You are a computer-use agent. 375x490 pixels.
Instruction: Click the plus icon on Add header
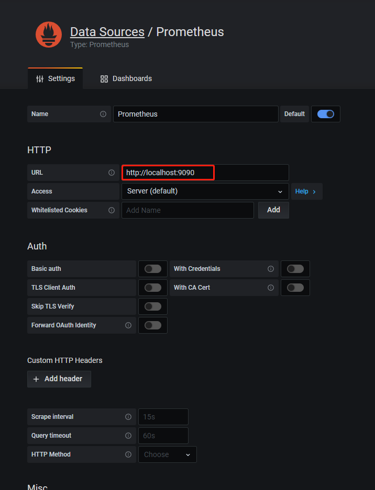(x=36, y=379)
